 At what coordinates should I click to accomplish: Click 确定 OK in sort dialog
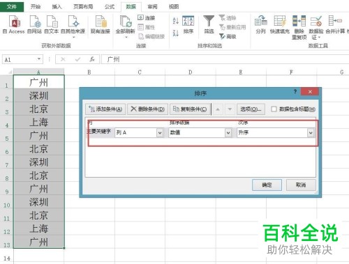[267, 185]
